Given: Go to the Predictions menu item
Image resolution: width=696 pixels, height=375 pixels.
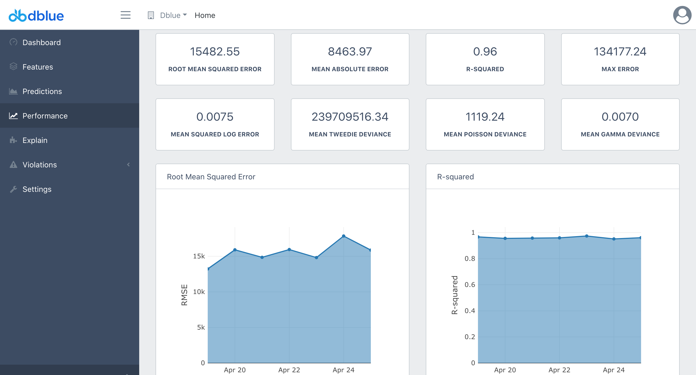Looking at the screenshot, I should pyautogui.click(x=42, y=91).
